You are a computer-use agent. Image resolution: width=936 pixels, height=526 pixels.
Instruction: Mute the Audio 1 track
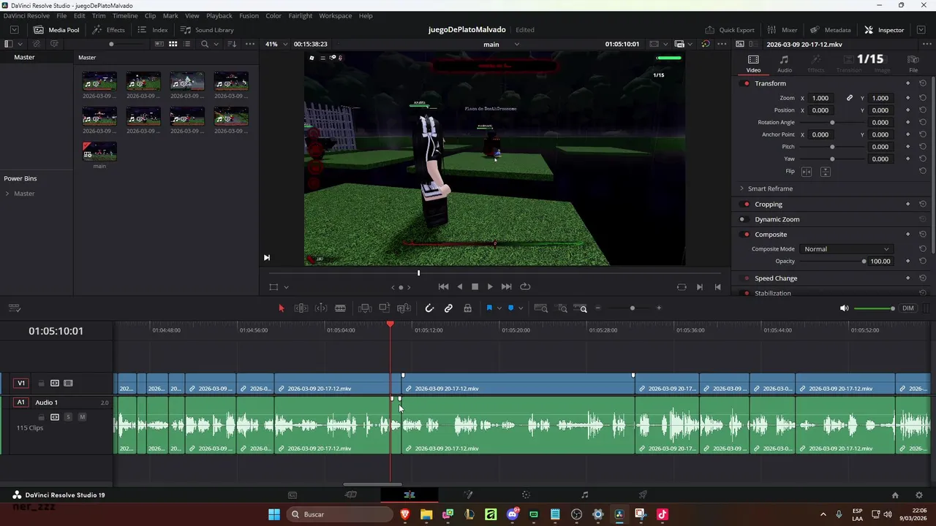82,417
